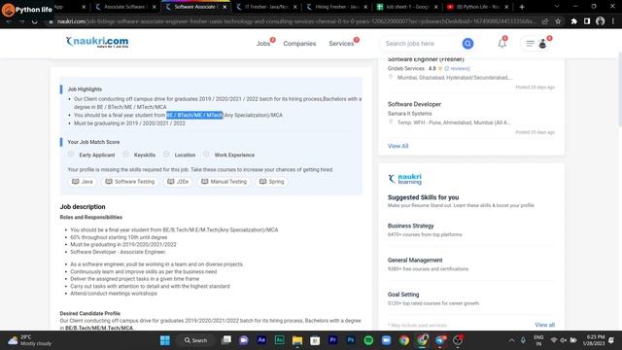Open the Companies menu
Image resolution: width=622 pixels, height=350 pixels.
tap(299, 44)
